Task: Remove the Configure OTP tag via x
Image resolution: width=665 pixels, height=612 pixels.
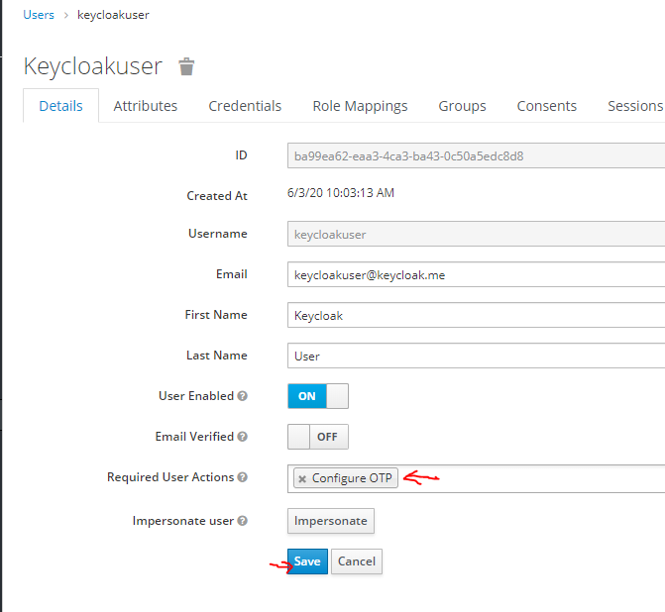Action: tap(302, 478)
